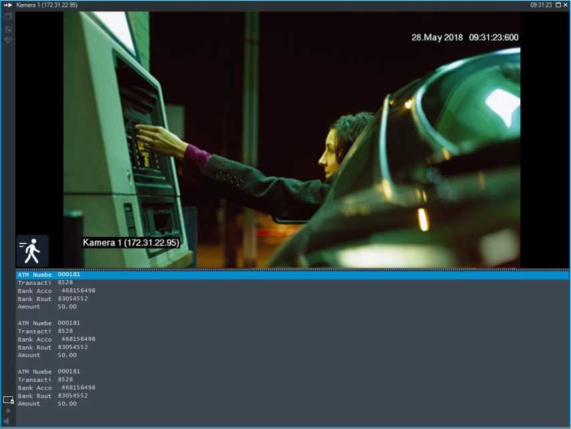Click the digital zoom square icon in left sidebar
The width and height of the screenshot is (571, 429).
click(x=8, y=29)
